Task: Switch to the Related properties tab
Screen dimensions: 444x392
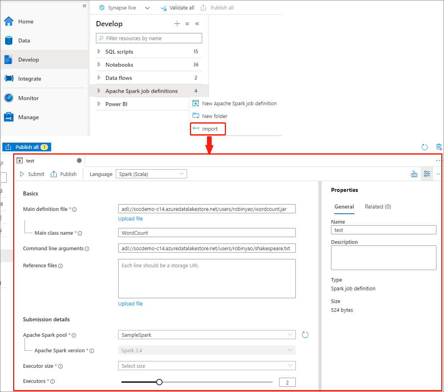Action: (378, 207)
